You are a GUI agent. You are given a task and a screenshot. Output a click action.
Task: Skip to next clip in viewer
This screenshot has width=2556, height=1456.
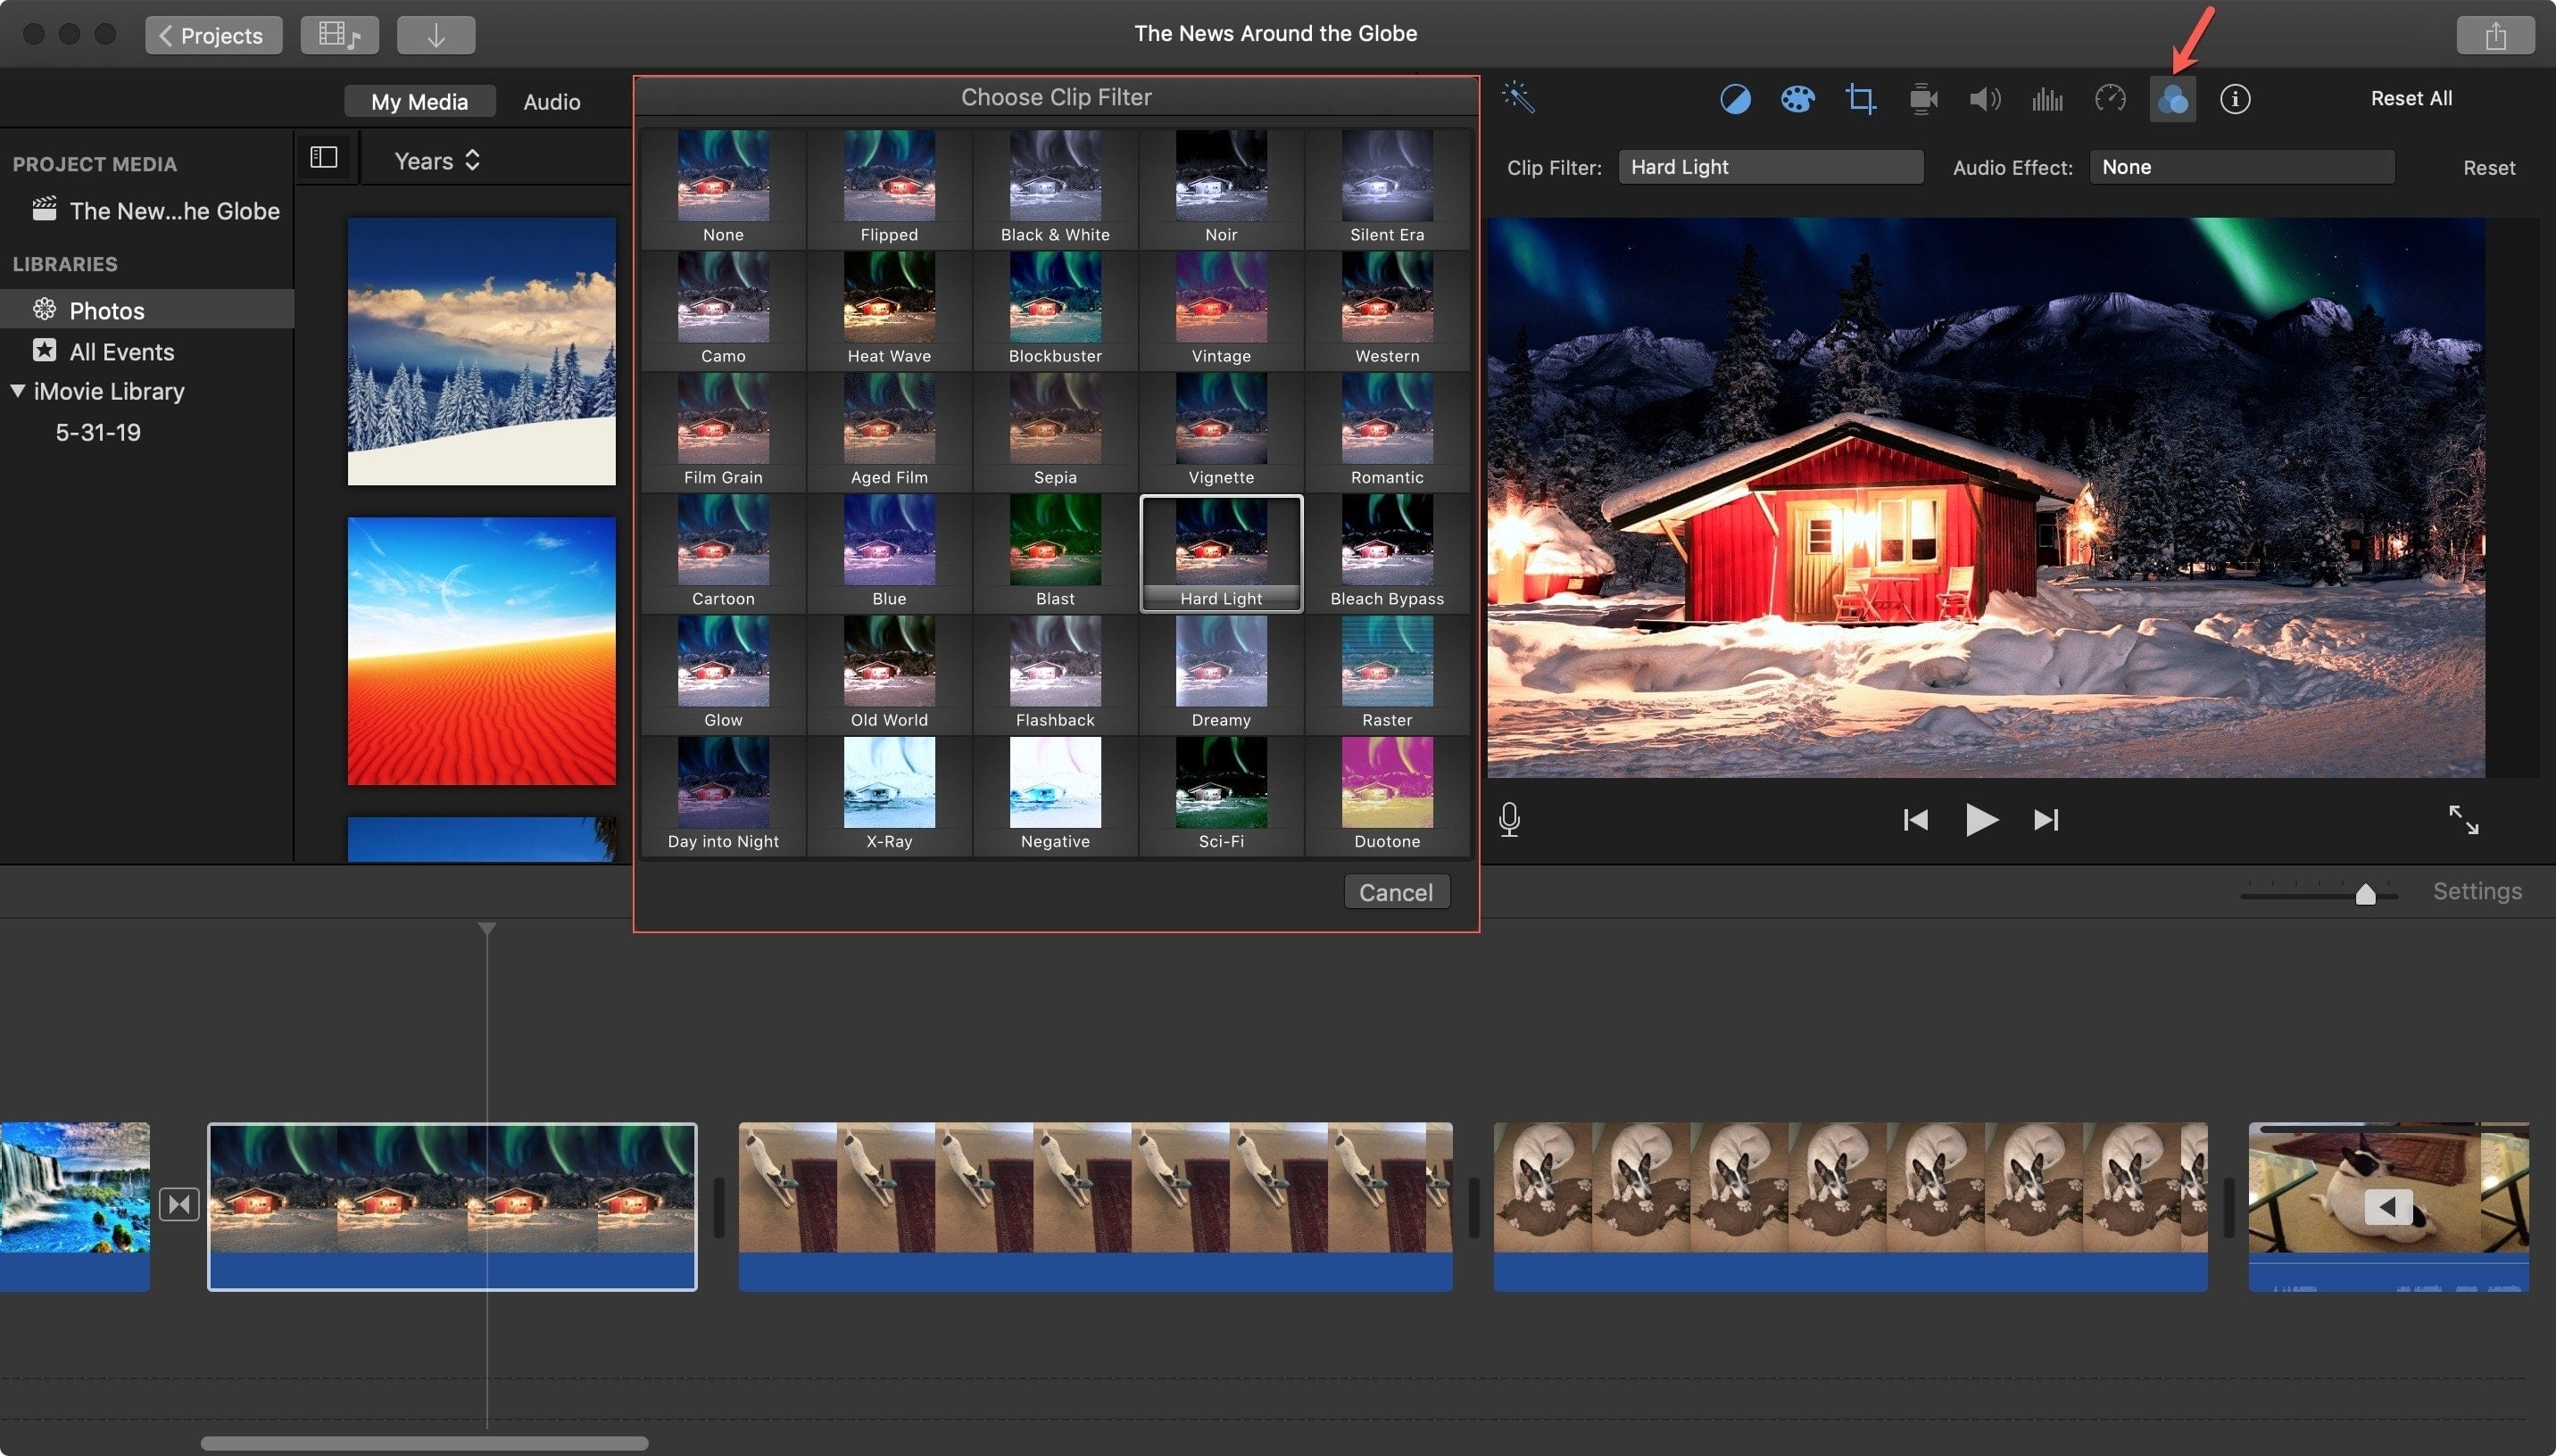pos(2046,820)
